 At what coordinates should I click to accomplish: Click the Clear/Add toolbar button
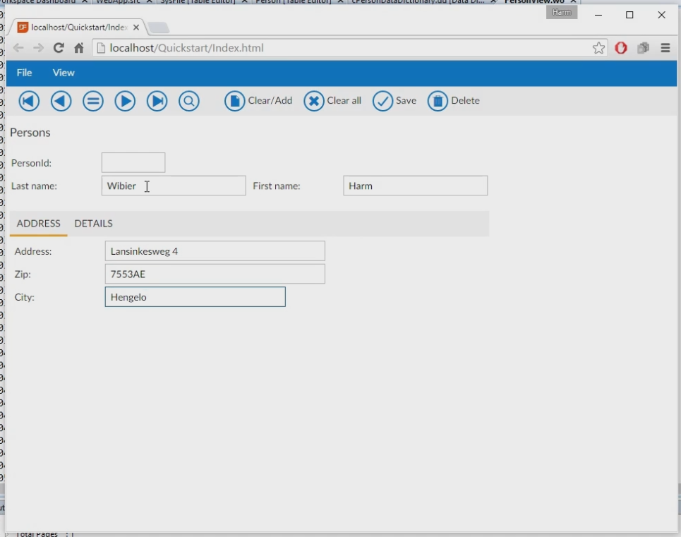click(x=258, y=101)
